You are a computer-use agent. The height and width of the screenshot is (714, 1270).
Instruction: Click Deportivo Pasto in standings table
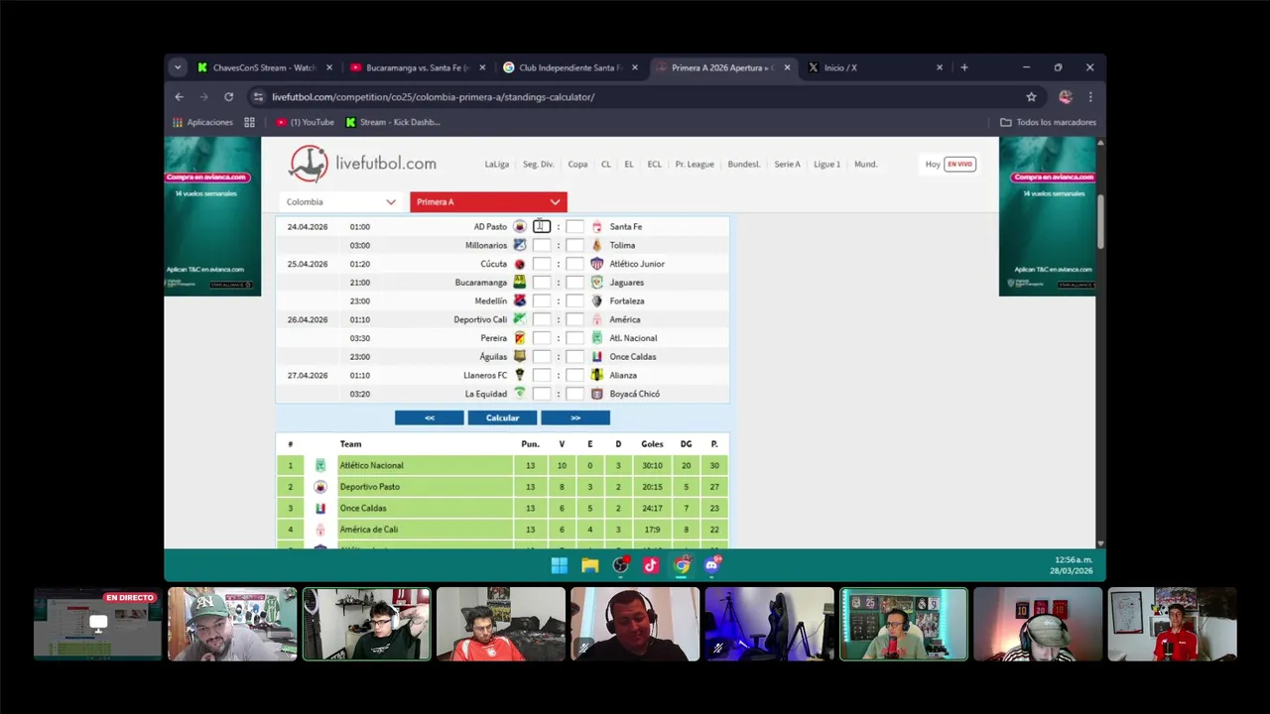(x=370, y=487)
